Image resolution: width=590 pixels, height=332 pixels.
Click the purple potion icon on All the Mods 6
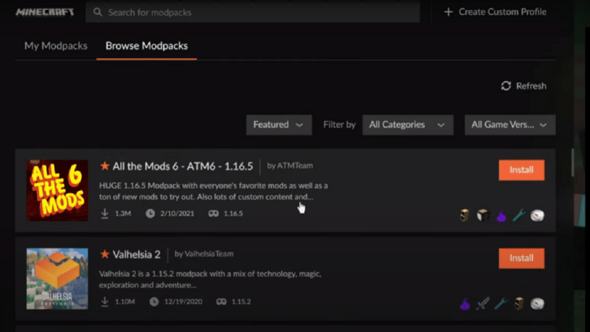pyautogui.click(x=501, y=216)
